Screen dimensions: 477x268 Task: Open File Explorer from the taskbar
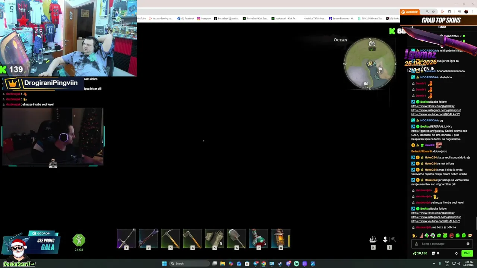click(x=222, y=264)
